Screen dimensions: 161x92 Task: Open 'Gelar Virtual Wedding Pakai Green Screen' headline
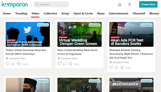point(77,52)
